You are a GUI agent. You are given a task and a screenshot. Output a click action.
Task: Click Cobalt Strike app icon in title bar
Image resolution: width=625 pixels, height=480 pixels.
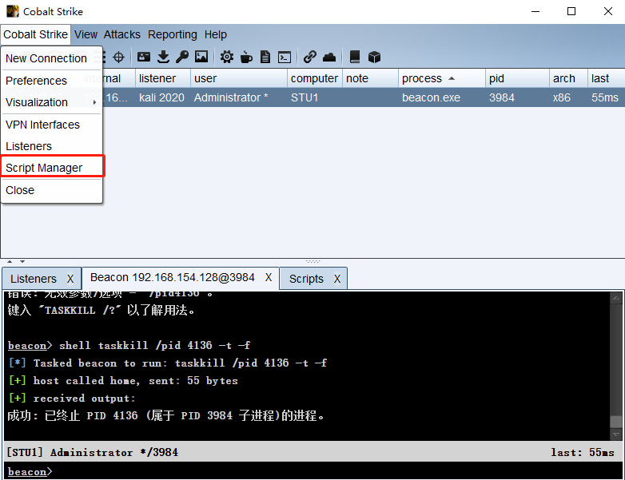tap(12, 11)
